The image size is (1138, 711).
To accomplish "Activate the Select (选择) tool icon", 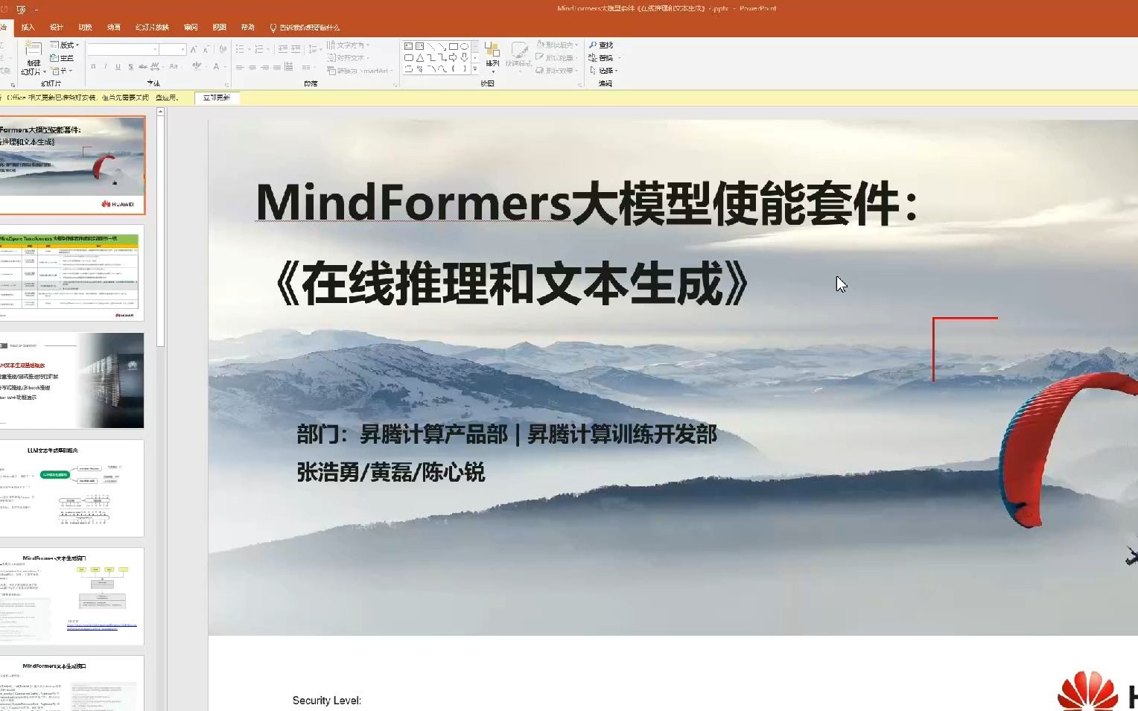I will click(x=592, y=70).
